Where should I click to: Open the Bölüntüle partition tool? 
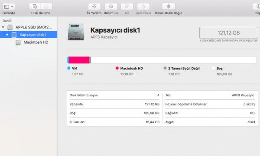(111, 6)
